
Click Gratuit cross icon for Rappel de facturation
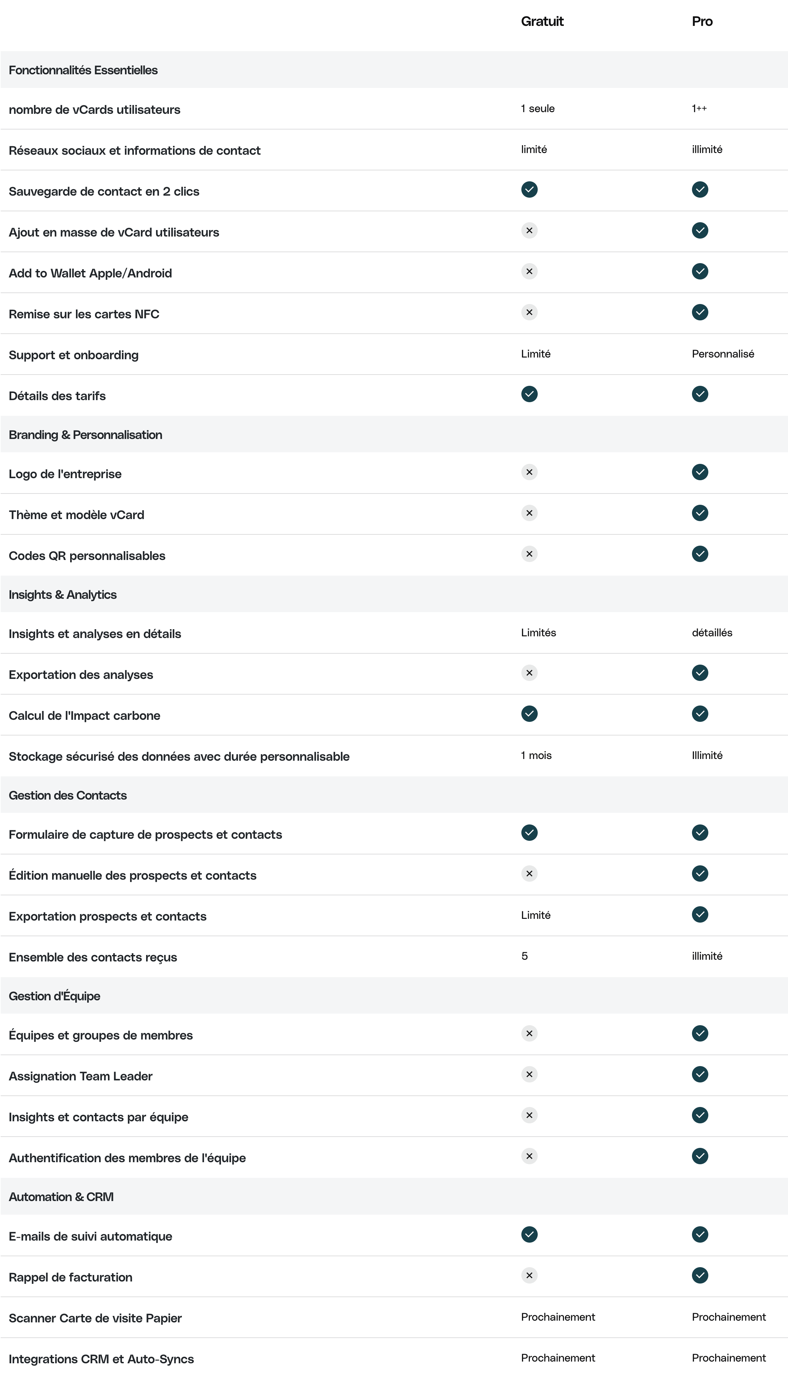click(x=529, y=1275)
